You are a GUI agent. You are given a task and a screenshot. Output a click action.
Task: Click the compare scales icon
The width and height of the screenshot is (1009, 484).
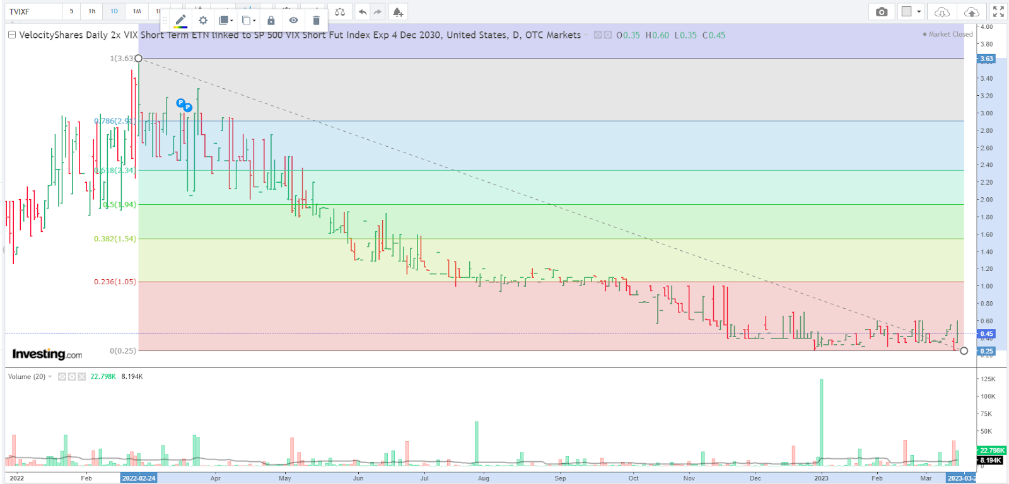pos(340,12)
